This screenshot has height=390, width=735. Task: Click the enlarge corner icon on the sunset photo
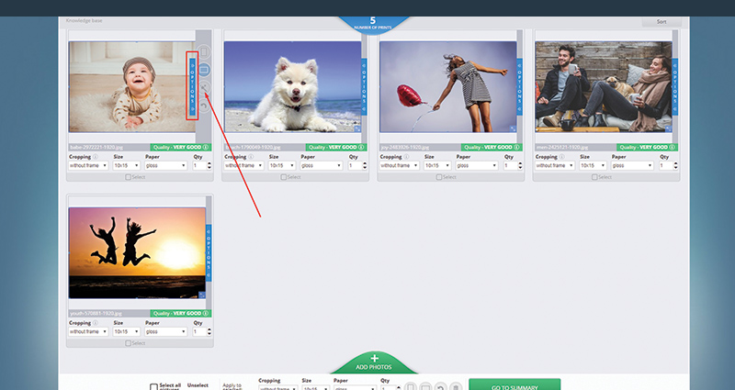point(202,295)
